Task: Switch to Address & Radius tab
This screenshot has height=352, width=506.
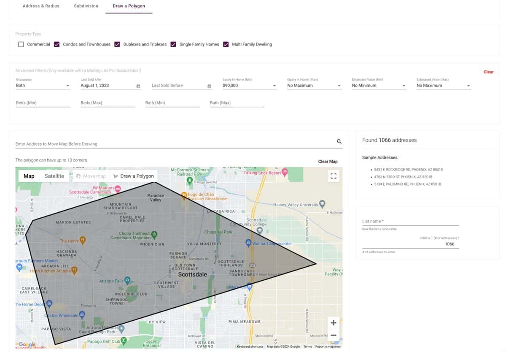Action: (x=41, y=6)
